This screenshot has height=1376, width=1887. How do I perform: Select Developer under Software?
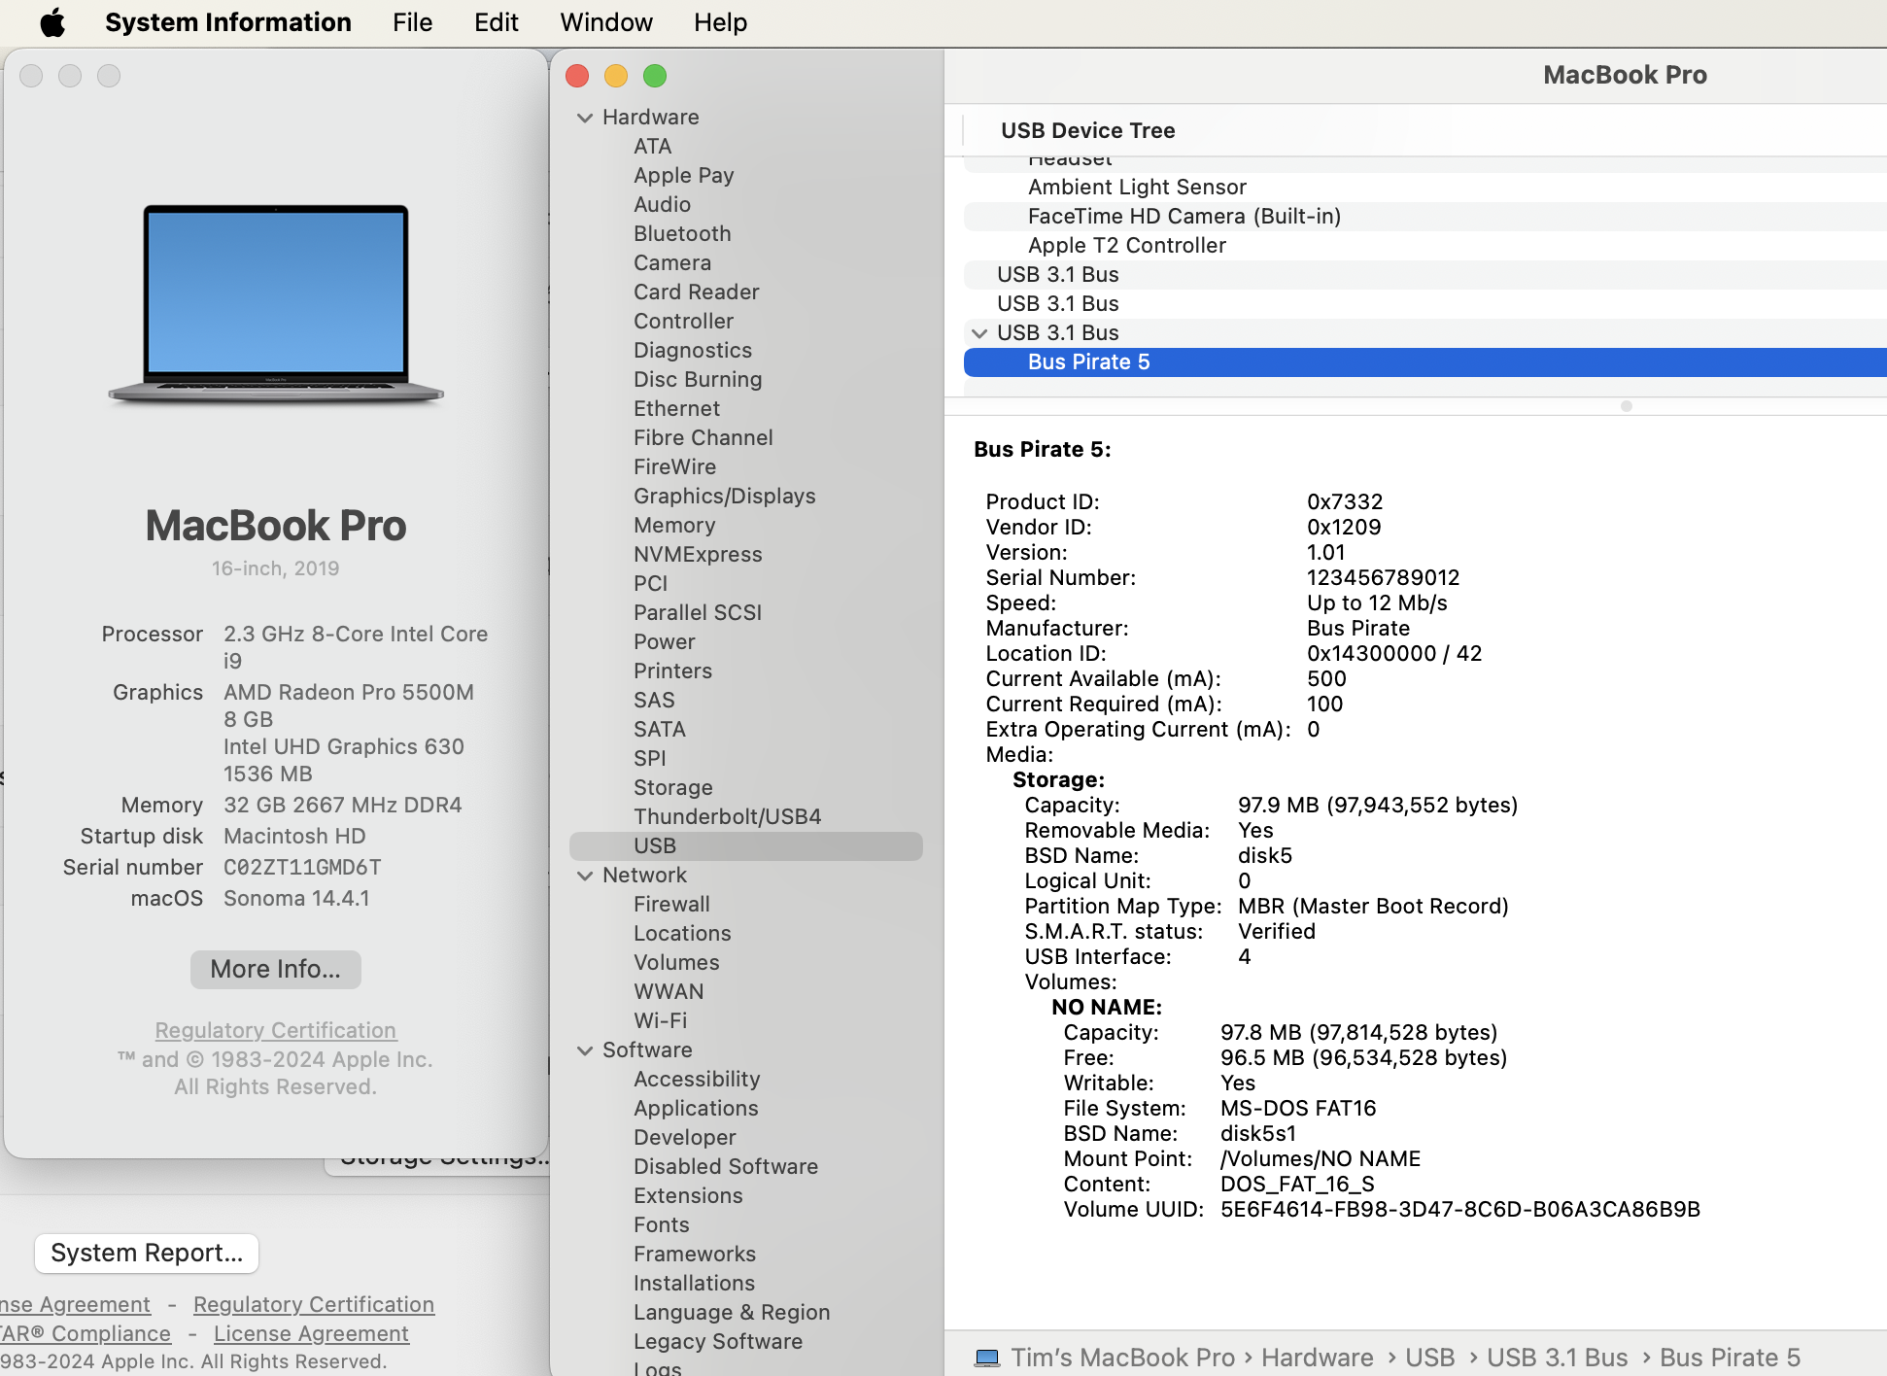click(684, 1137)
